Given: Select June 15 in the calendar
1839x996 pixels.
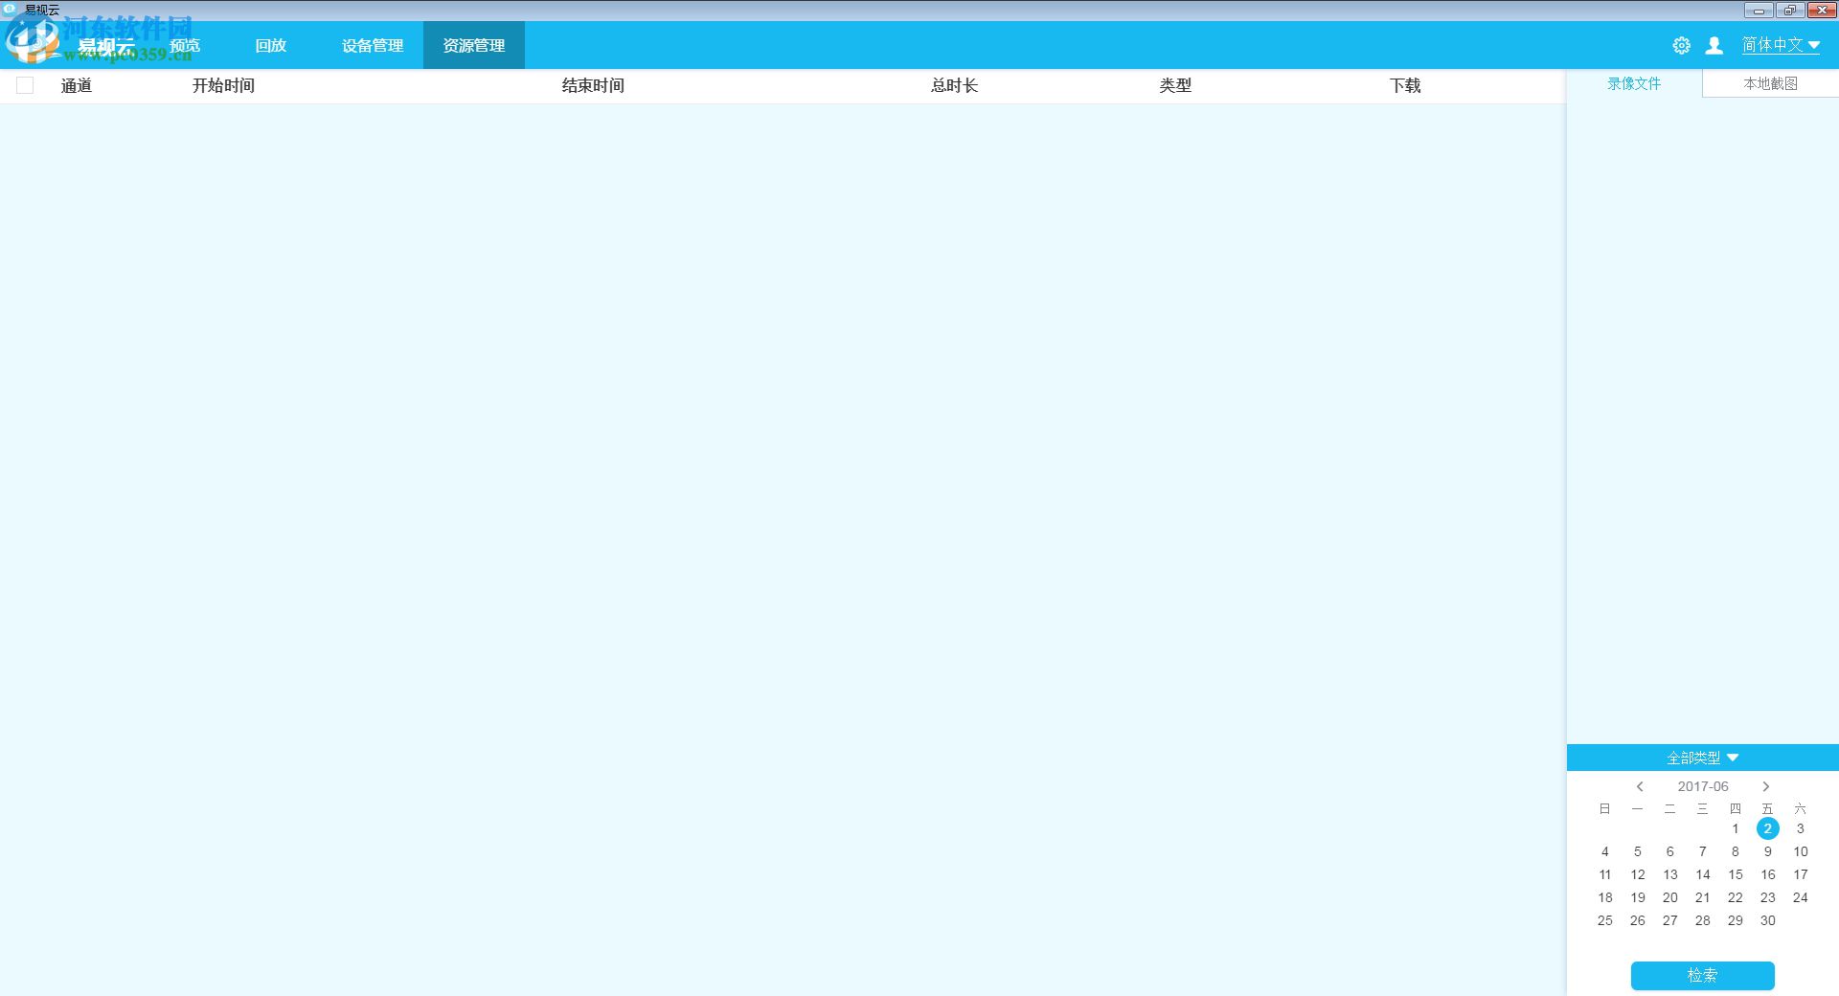Looking at the screenshot, I should coord(1735,874).
